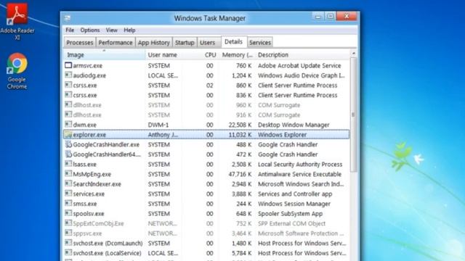
Task: Click 'Antimalware Service Executable' description
Action: [x=300, y=174]
